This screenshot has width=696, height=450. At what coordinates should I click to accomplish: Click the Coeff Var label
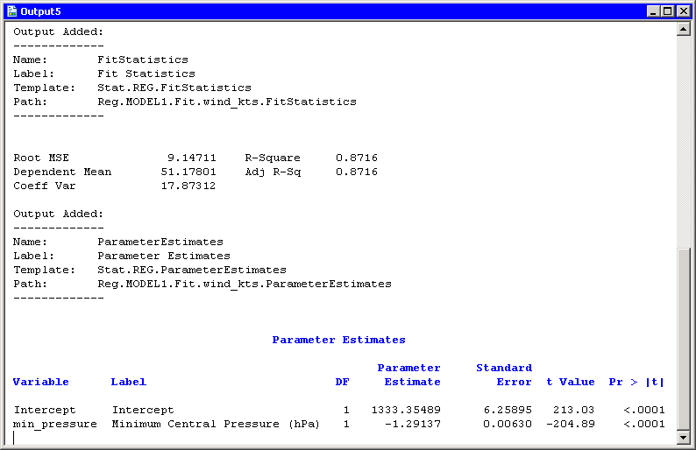point(45,186)
